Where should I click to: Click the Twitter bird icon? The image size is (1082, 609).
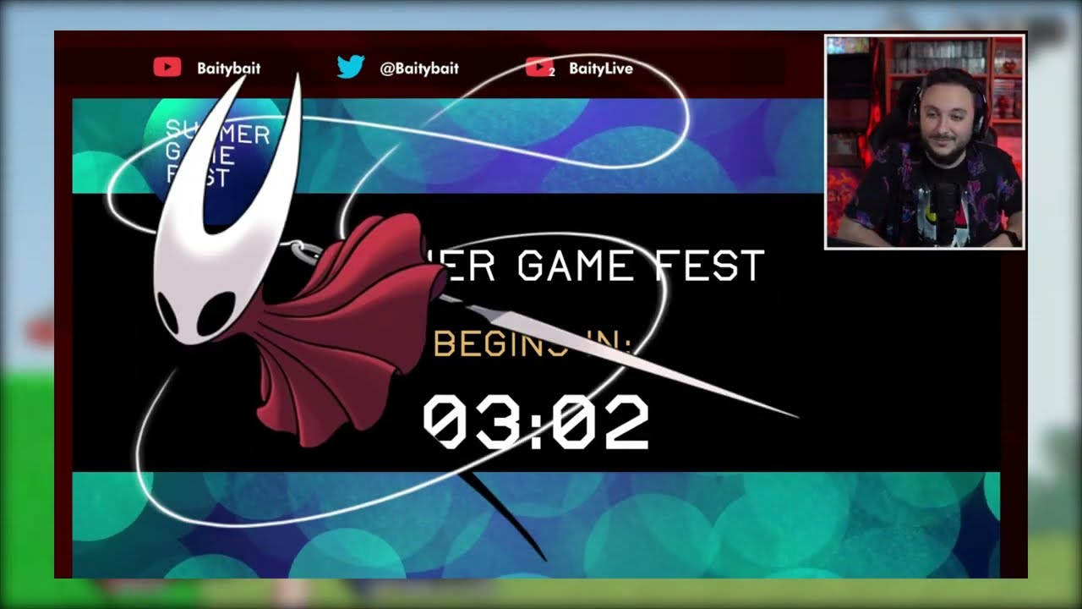350,68
